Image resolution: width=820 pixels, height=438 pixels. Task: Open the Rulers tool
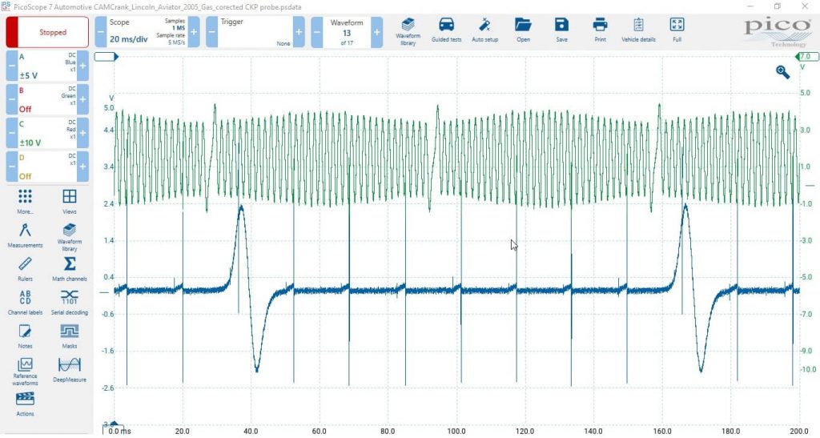[25, 267]
